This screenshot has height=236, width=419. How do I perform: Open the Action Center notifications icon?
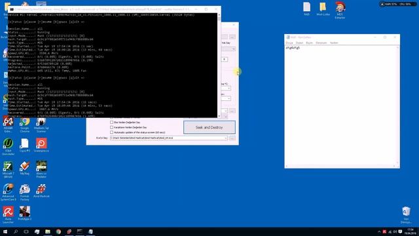[400, 231]
